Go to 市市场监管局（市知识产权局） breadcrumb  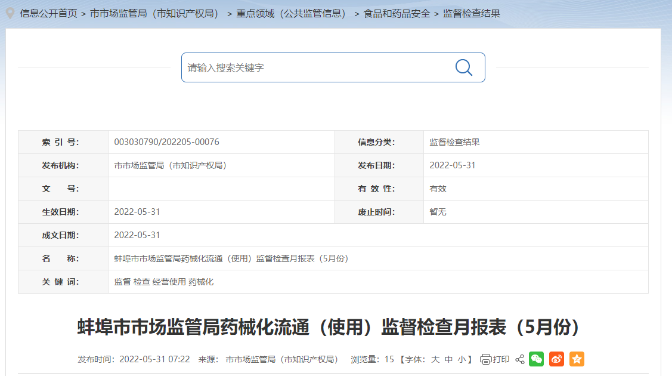[155, 13]
